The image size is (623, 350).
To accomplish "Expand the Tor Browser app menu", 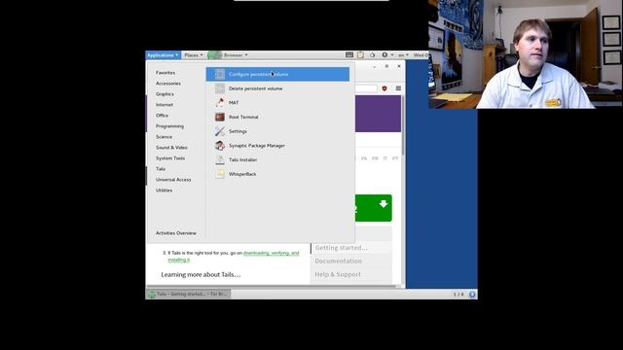I will tap(228, 55).
